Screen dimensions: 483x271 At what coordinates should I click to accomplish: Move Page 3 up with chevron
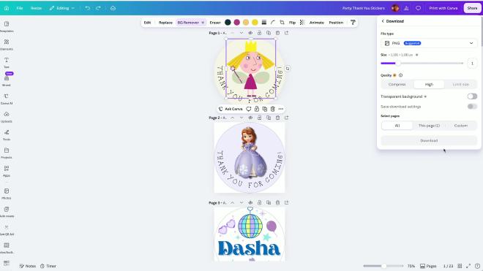click(232, 202)
